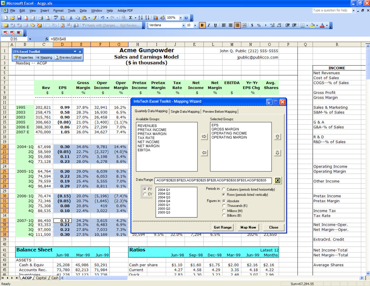Toggle Underline formatting
Image resolution: width=370 pixels, height=286 pixels.
pyautogui.click(x=216, y=25)
